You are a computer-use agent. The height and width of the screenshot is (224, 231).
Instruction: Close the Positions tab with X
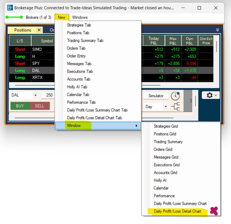(39, 30)
